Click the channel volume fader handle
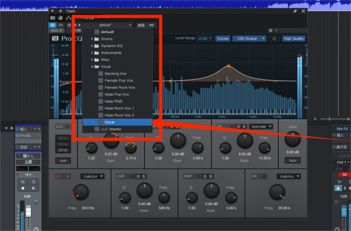The image size is (351, 231). pyautogui.click(x=28, y=211)
